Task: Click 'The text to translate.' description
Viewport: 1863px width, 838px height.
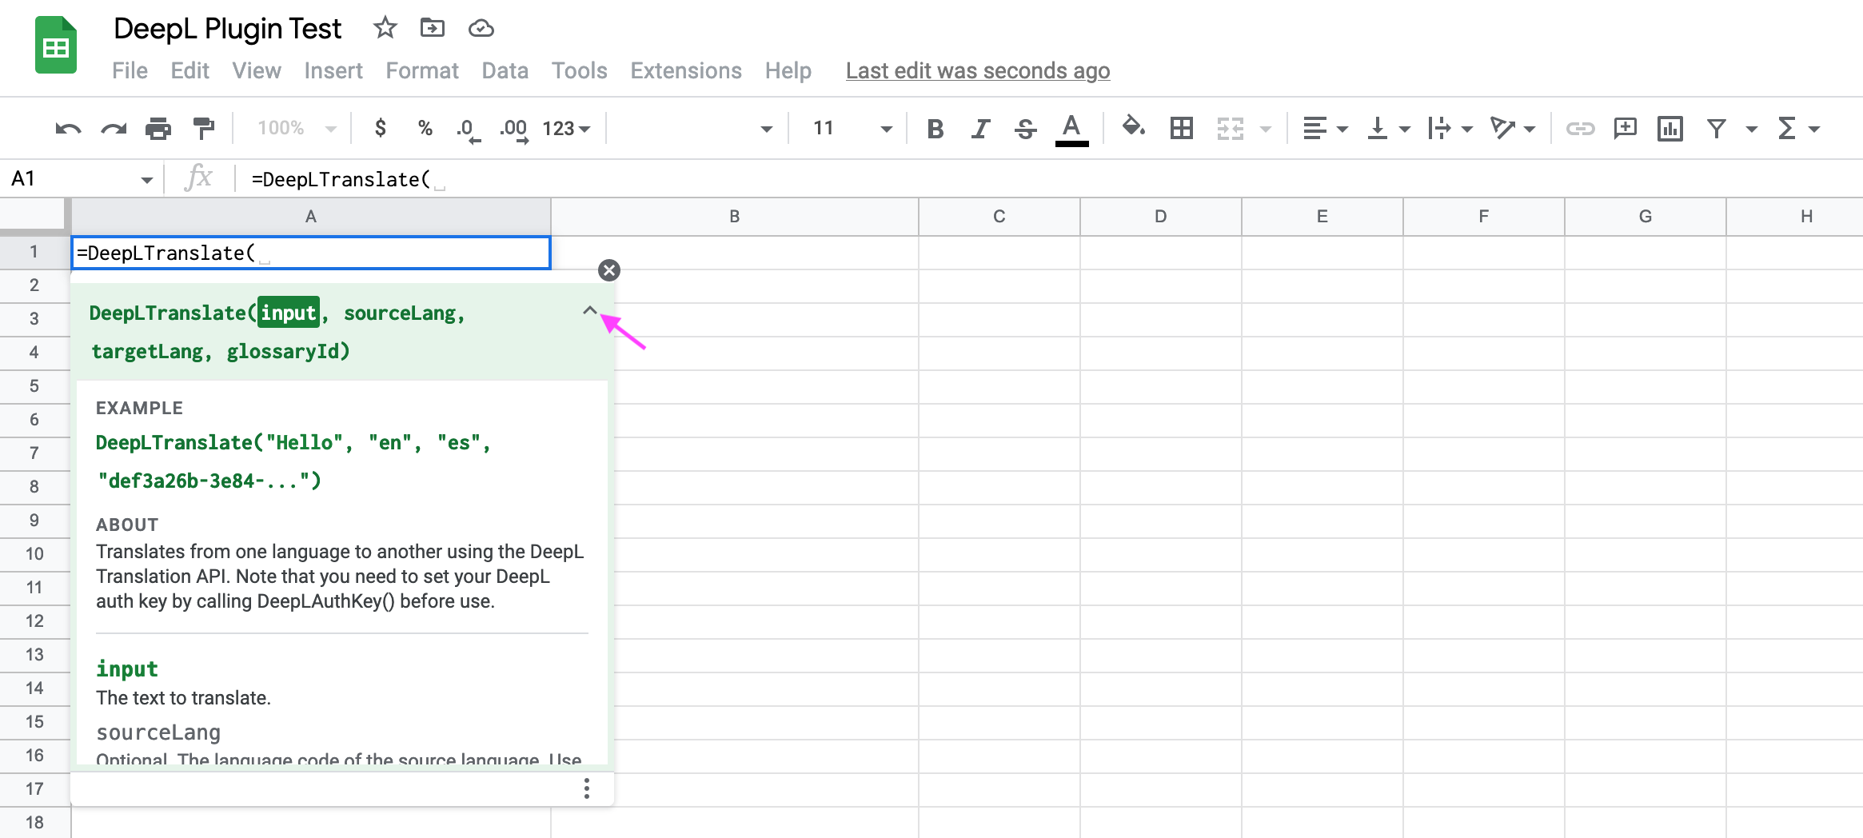Action: (183, 698)
